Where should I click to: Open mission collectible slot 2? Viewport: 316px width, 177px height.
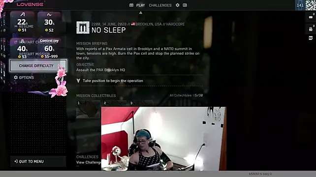tap(115, 104)
